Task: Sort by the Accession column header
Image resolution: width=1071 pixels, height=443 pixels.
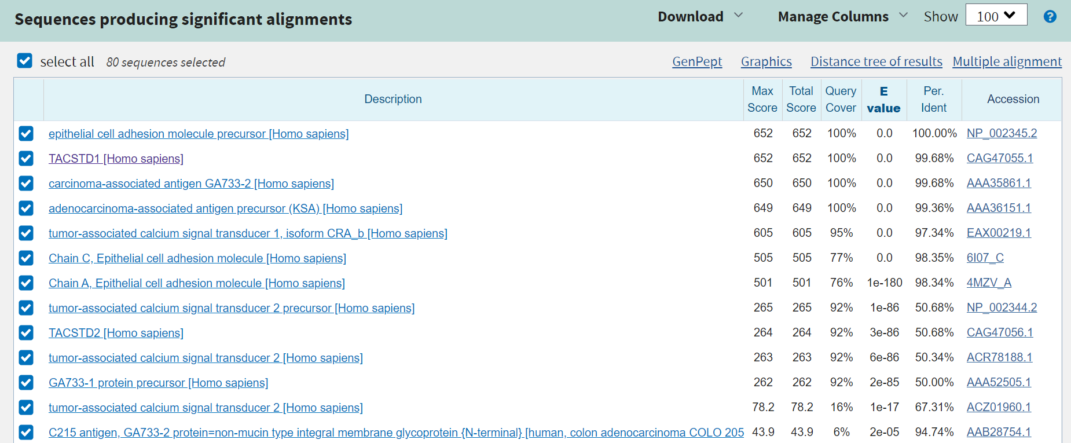Action: tap(1013, 99)
